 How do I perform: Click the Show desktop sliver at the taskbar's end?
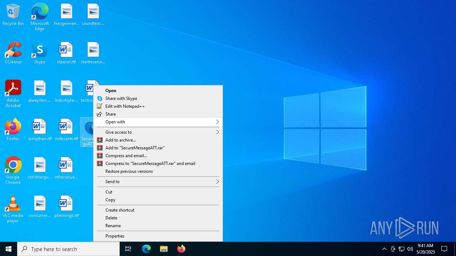point(455,249)
